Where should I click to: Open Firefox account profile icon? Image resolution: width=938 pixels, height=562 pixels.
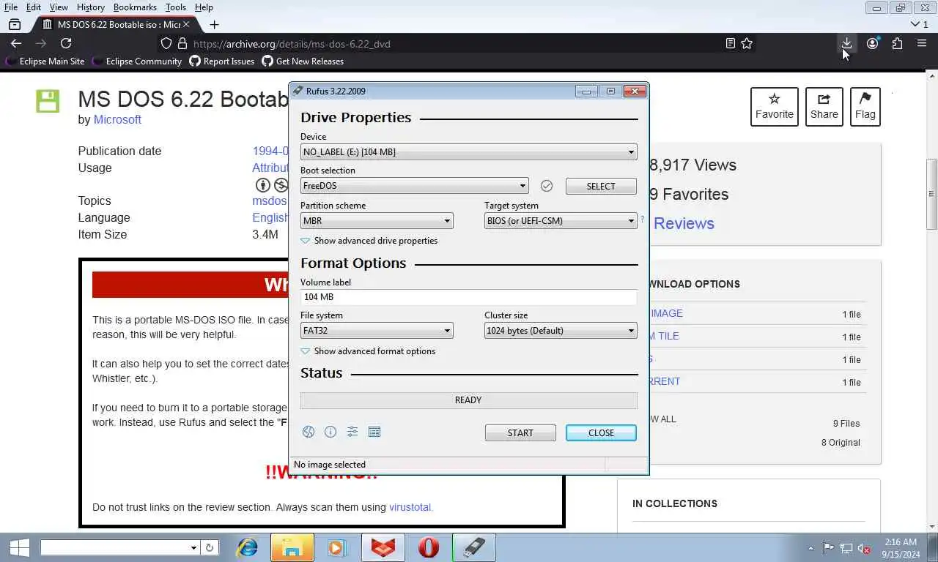(872, 43)
